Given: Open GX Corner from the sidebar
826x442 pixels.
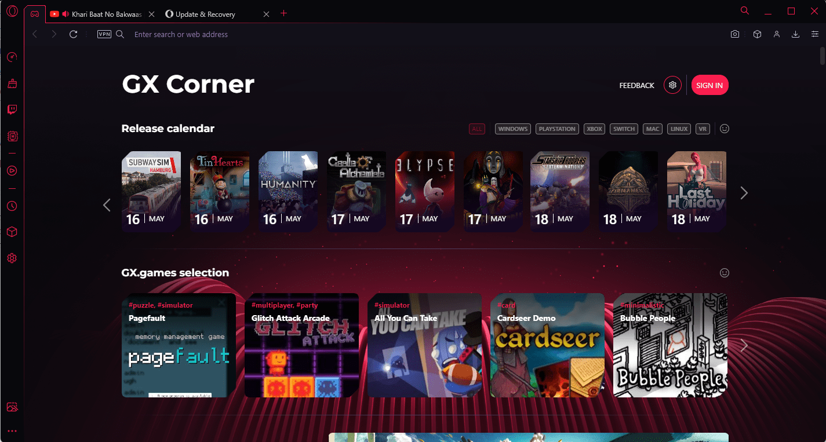Looking at the screenshot, I should [x=12, y=57].
